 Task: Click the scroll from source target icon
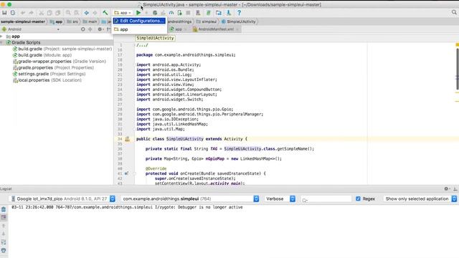tap(83, 29)
